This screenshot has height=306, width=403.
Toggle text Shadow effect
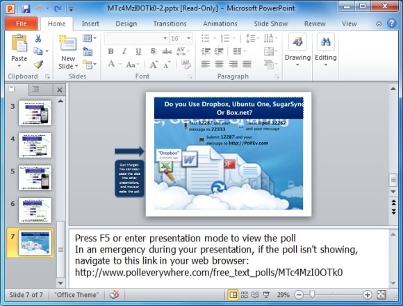tap(153, 51)
